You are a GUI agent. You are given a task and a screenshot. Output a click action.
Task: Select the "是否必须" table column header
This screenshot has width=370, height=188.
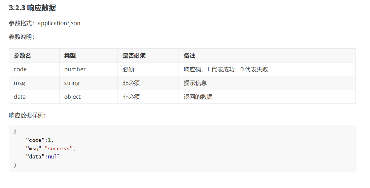tap(134, 56)
